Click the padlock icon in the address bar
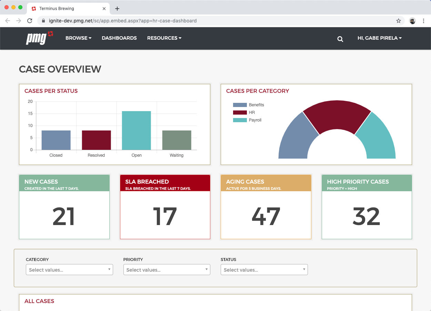This screenshot has width=431, height=311. pos(43,21)
